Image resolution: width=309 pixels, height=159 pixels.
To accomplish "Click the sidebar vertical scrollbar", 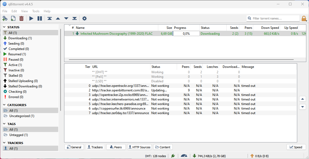I will [61, 70].
